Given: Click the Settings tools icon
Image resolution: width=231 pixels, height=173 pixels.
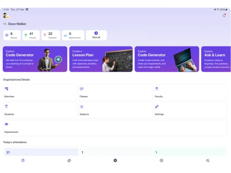Looking at the screenshot, I should (157, 107).
